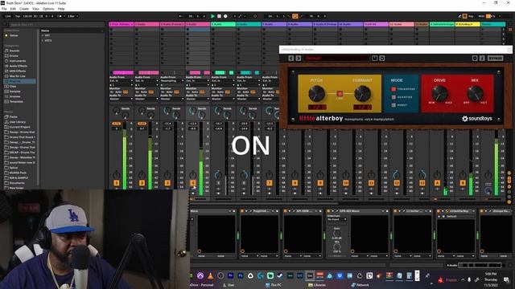The width and height of the screenshot is (515, 289).
Task: Open the Resampling Audio From dropdown
Action: click(x=172, y=80)
